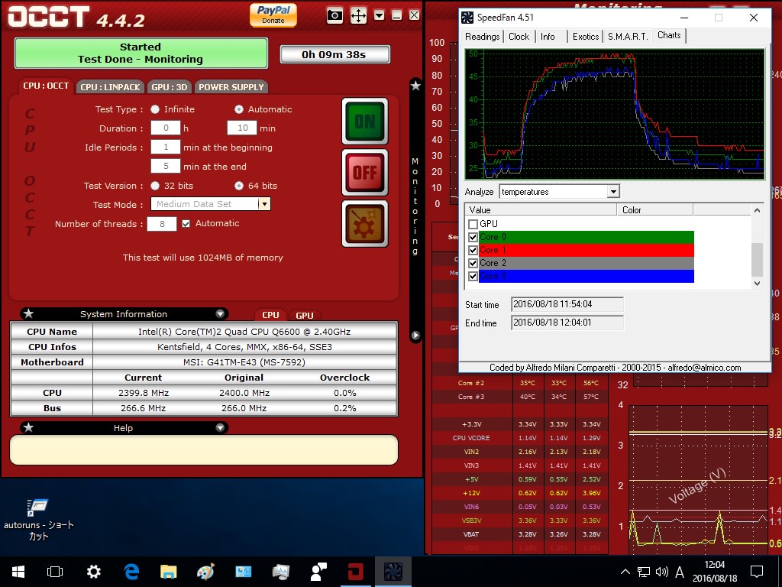Click the blue Core 3 color bar
The width and height of the screenshot is (782, 587).
pos(586,276)
